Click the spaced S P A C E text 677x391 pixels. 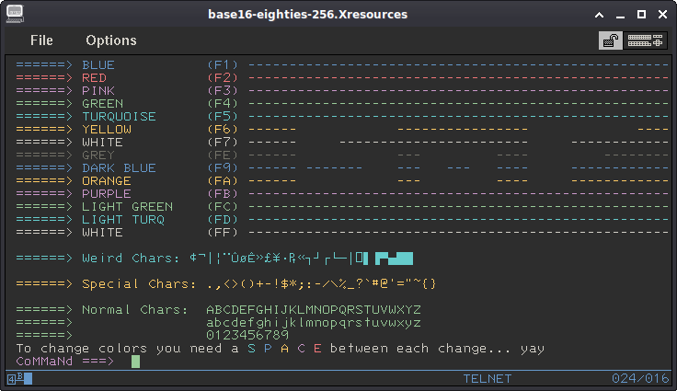[284, 349]
